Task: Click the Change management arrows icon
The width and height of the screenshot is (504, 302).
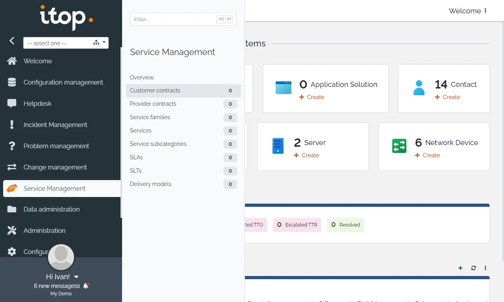Action: 12,167
